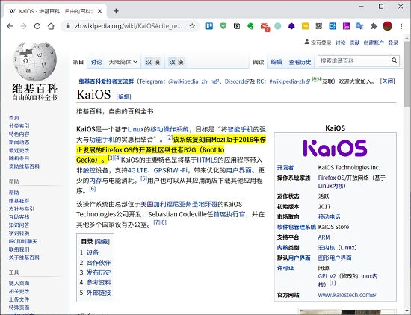This screenshot has height=315, width=411.
Task: Open a new browser tab
Action: pos(116,11)
